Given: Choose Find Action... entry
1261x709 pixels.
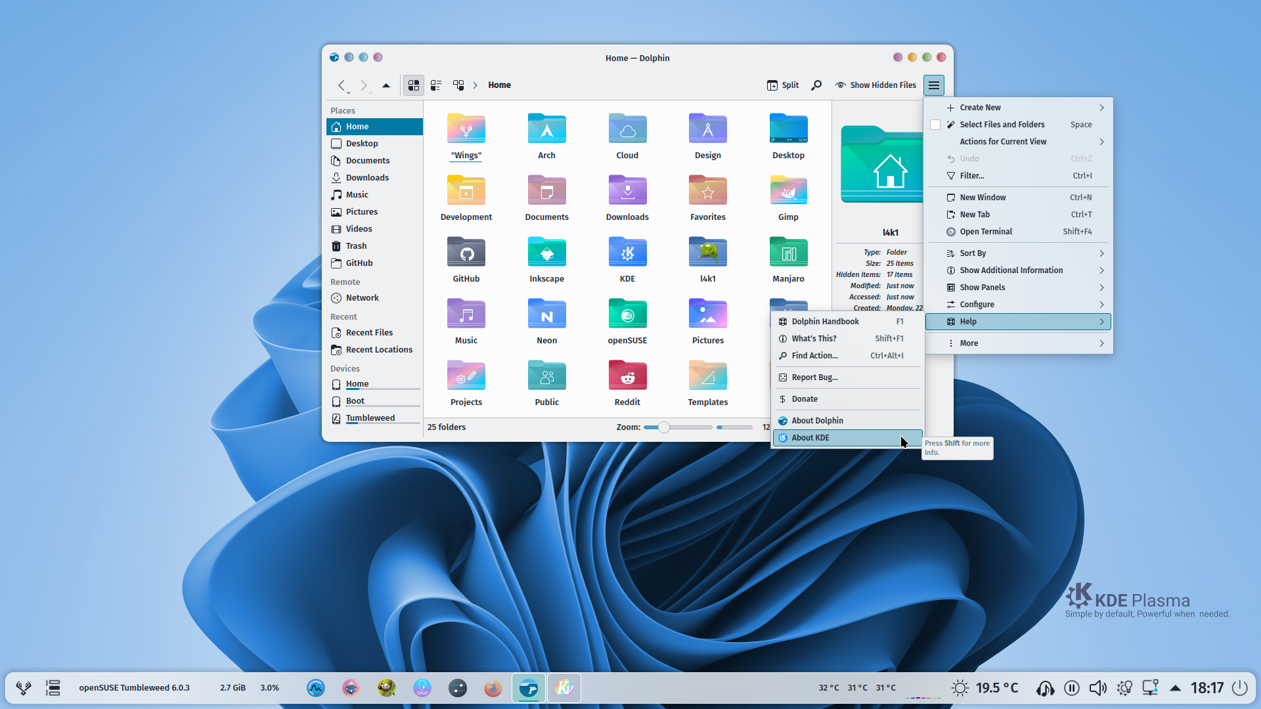Looking at the screenshot, I should (848, 356).
